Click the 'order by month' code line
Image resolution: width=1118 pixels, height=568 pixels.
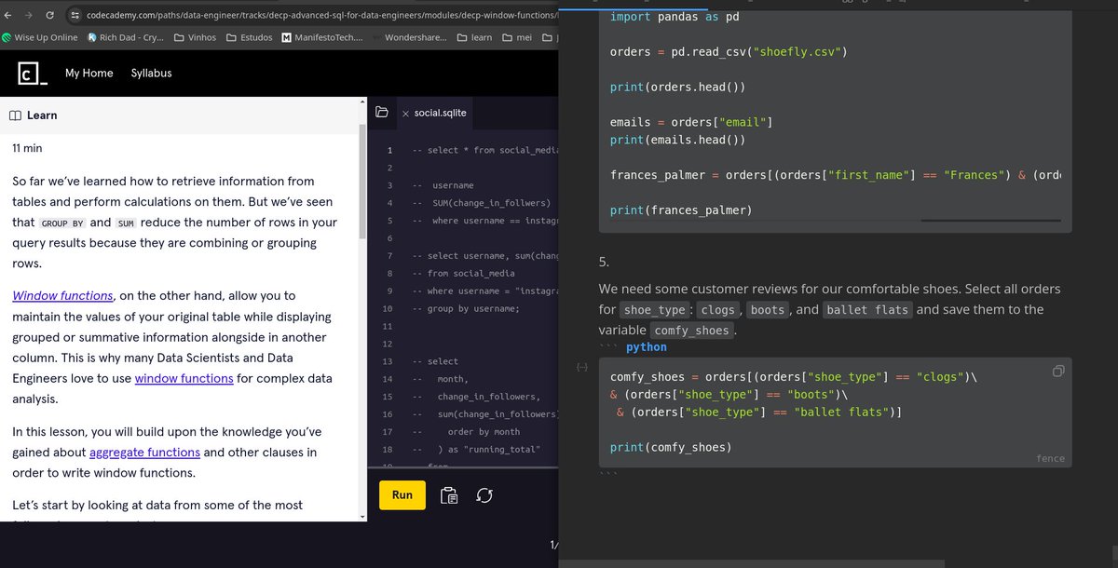click(466, 432)
